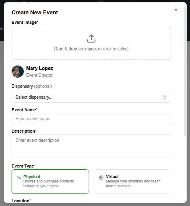
Task: Focus the Enter event name field
Action: pos(91,119)
